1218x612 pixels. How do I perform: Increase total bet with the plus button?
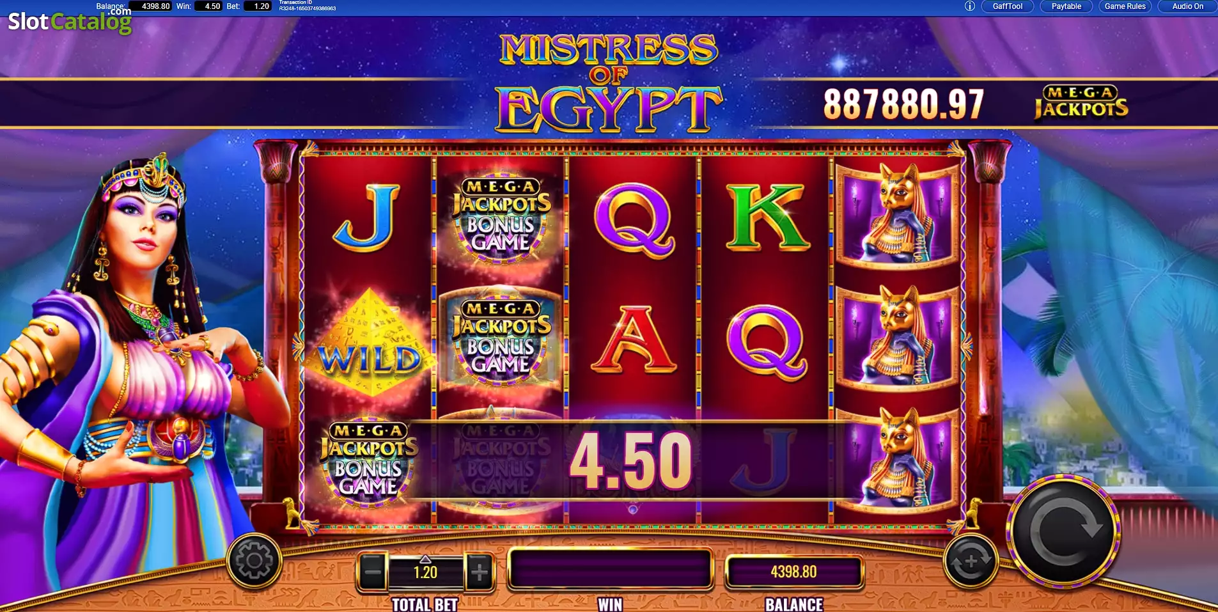tap(479, 571)
